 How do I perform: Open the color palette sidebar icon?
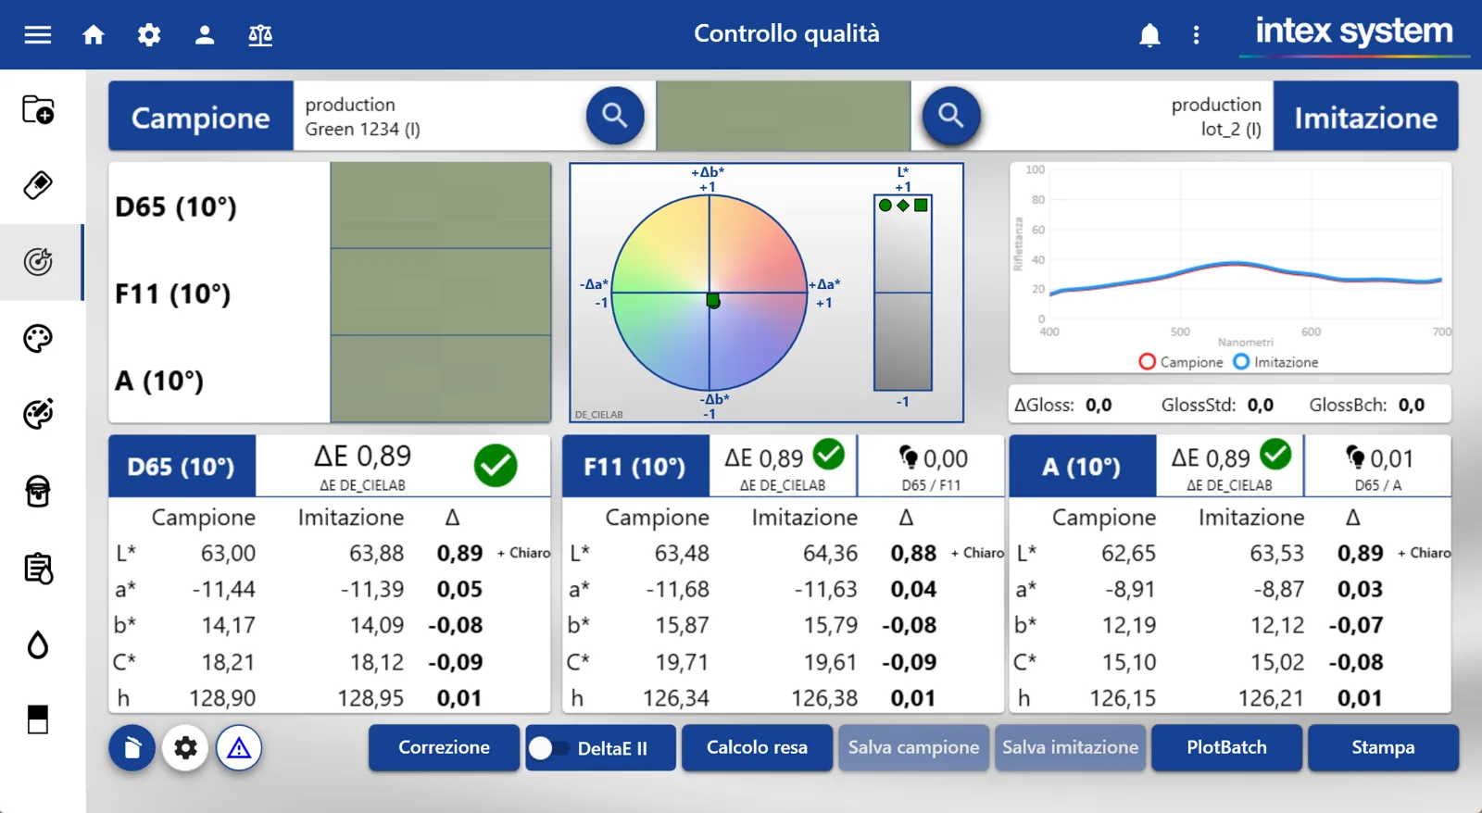(x=38, y=338)
